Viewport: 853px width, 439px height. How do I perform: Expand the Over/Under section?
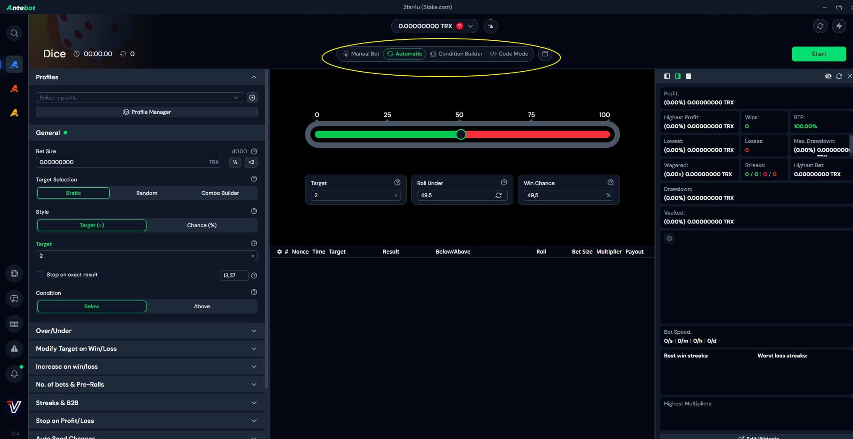point(146,331)
